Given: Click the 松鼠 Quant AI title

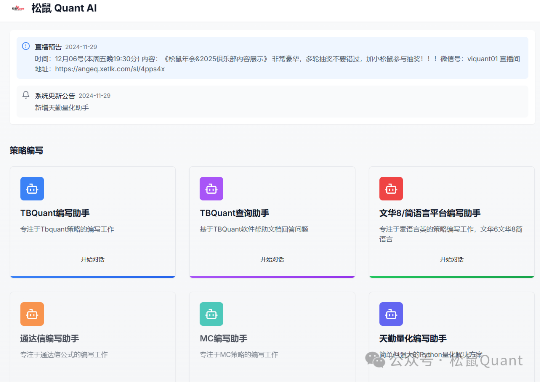Looking at the screenshot, I should pyautogui.click(x=64, y=8).
